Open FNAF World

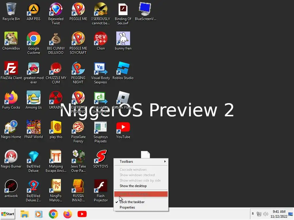click(34, 129)
